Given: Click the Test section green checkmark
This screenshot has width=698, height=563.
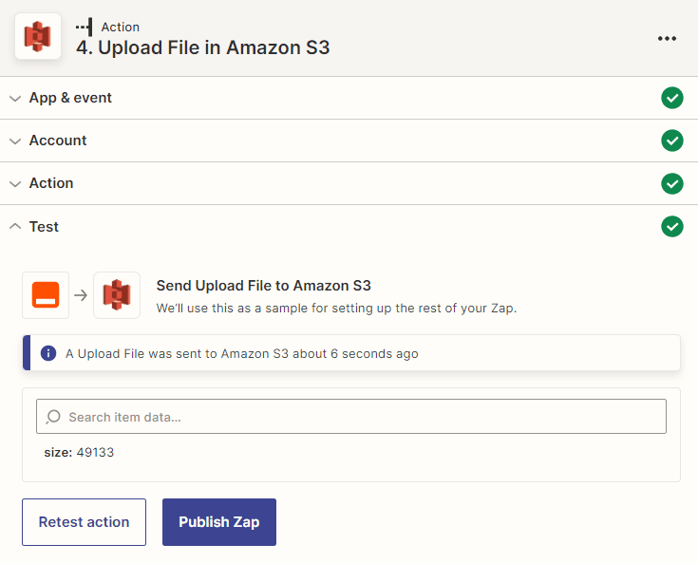Looking at the screenshot, I should 672,227.
